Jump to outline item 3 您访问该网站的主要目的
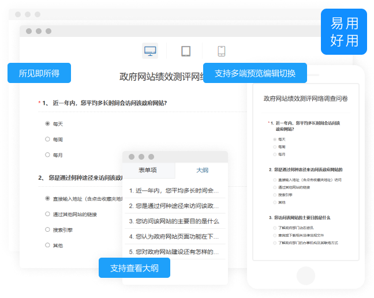This screenshot has height=298, width=374. pos(174,221)
